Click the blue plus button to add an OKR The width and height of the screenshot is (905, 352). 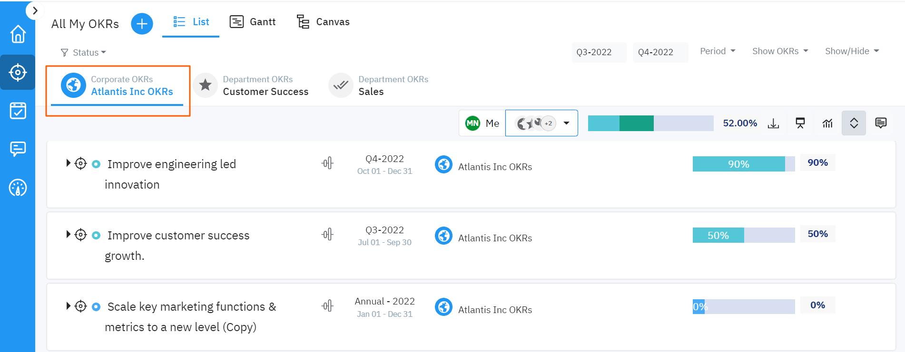[x=142, y=24]
